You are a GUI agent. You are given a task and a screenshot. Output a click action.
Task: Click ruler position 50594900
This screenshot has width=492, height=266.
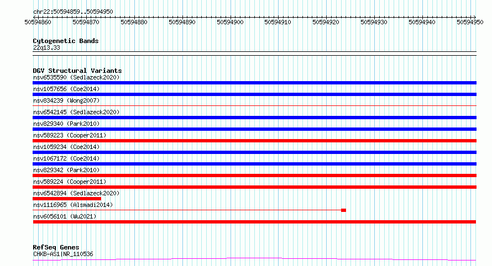click(x=230, y=22)
